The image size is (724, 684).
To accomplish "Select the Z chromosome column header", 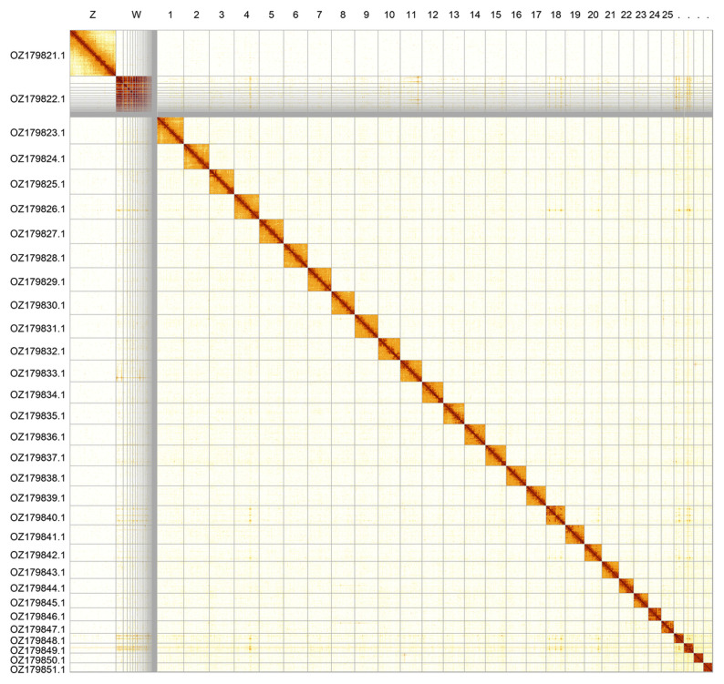I will coord(93,15).
